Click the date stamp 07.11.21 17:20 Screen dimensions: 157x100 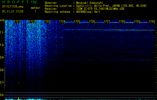[13, 11]
